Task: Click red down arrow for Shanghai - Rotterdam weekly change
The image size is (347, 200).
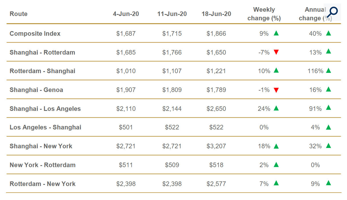Action: click(x=276, y=52)
